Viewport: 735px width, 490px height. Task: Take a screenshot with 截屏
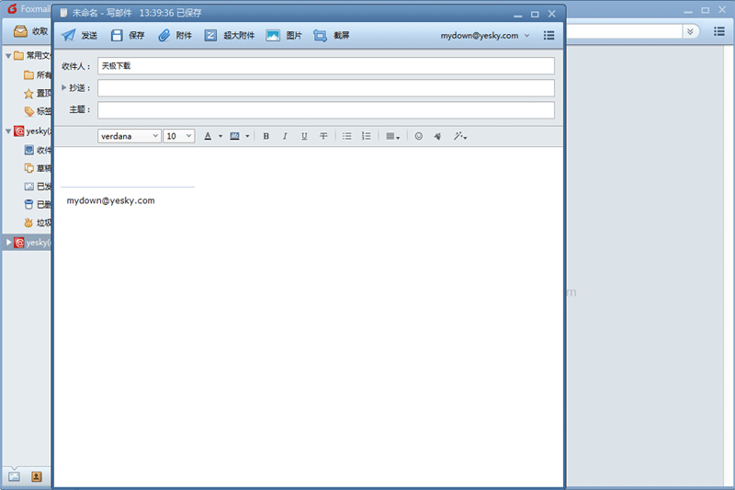pyautogui.click(x=332, y=36)
